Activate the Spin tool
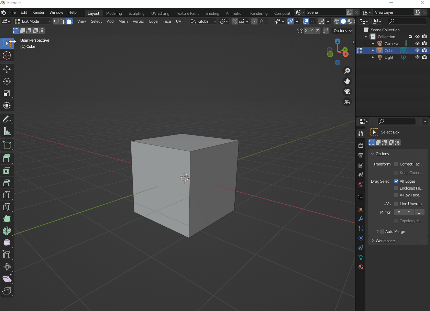This screenshot has height=311, width=430. pos(7,231)
